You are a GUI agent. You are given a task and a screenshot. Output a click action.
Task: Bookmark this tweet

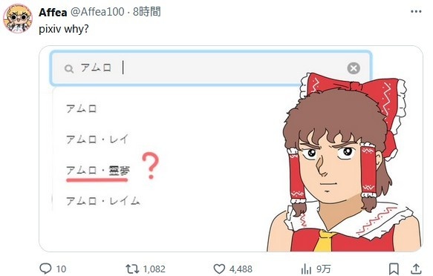(394, 269)
